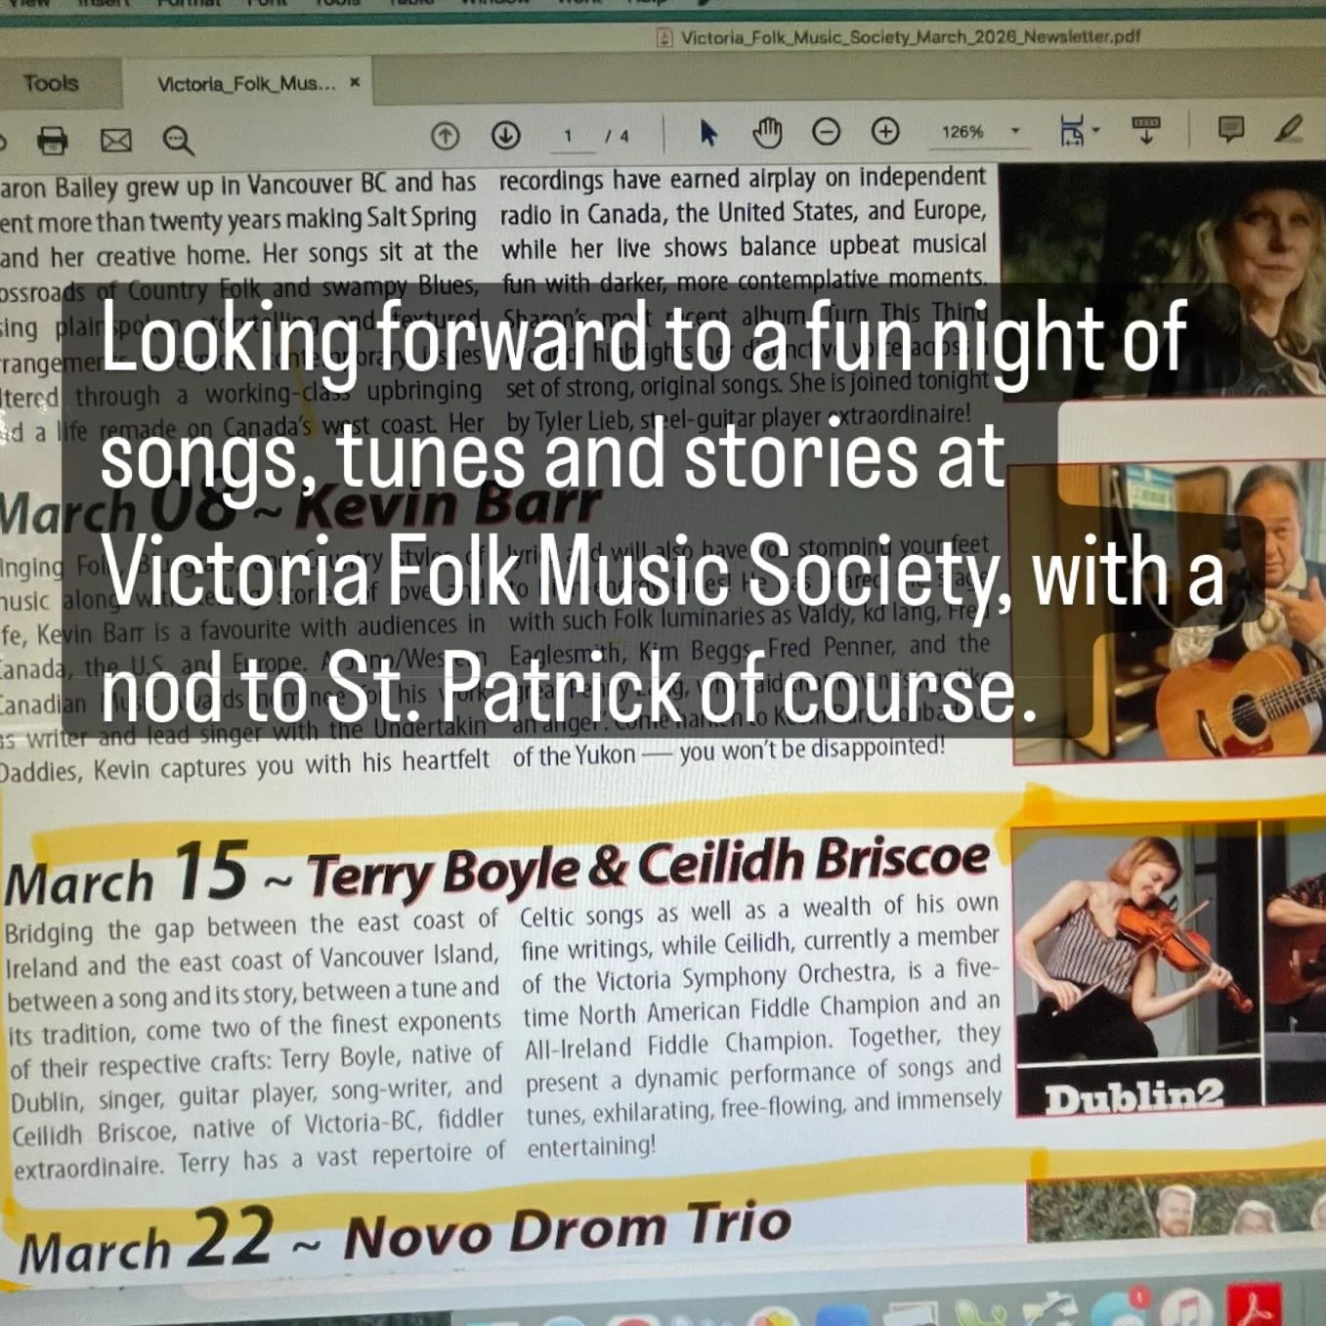Zoom out using the minus circle
Screen dimensions: 1326x1326
[x=827, y=131]
